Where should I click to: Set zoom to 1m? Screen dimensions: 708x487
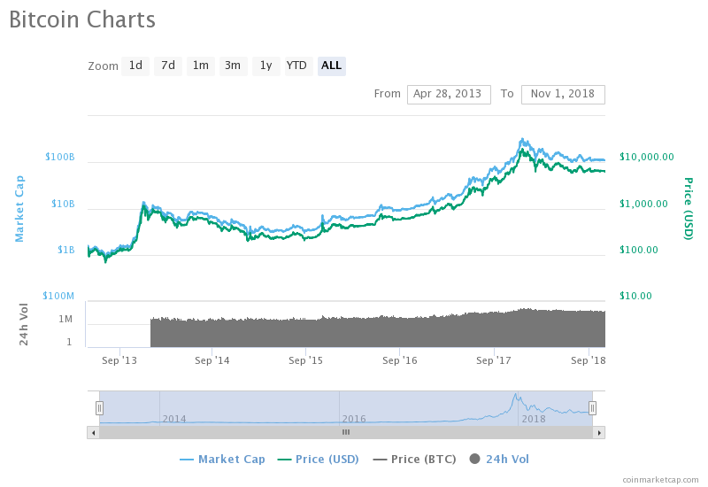point(201,66)
